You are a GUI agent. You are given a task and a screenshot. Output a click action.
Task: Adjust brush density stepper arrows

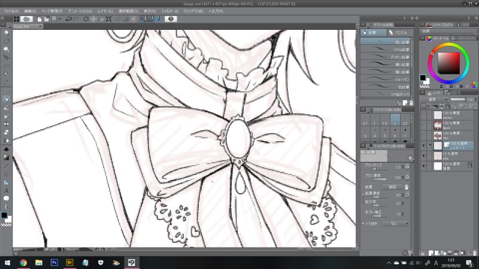[x=402, y=177]
